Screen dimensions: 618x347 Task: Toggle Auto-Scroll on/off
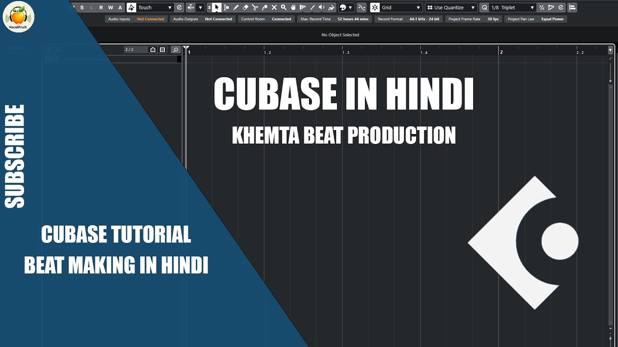point(191,7)
